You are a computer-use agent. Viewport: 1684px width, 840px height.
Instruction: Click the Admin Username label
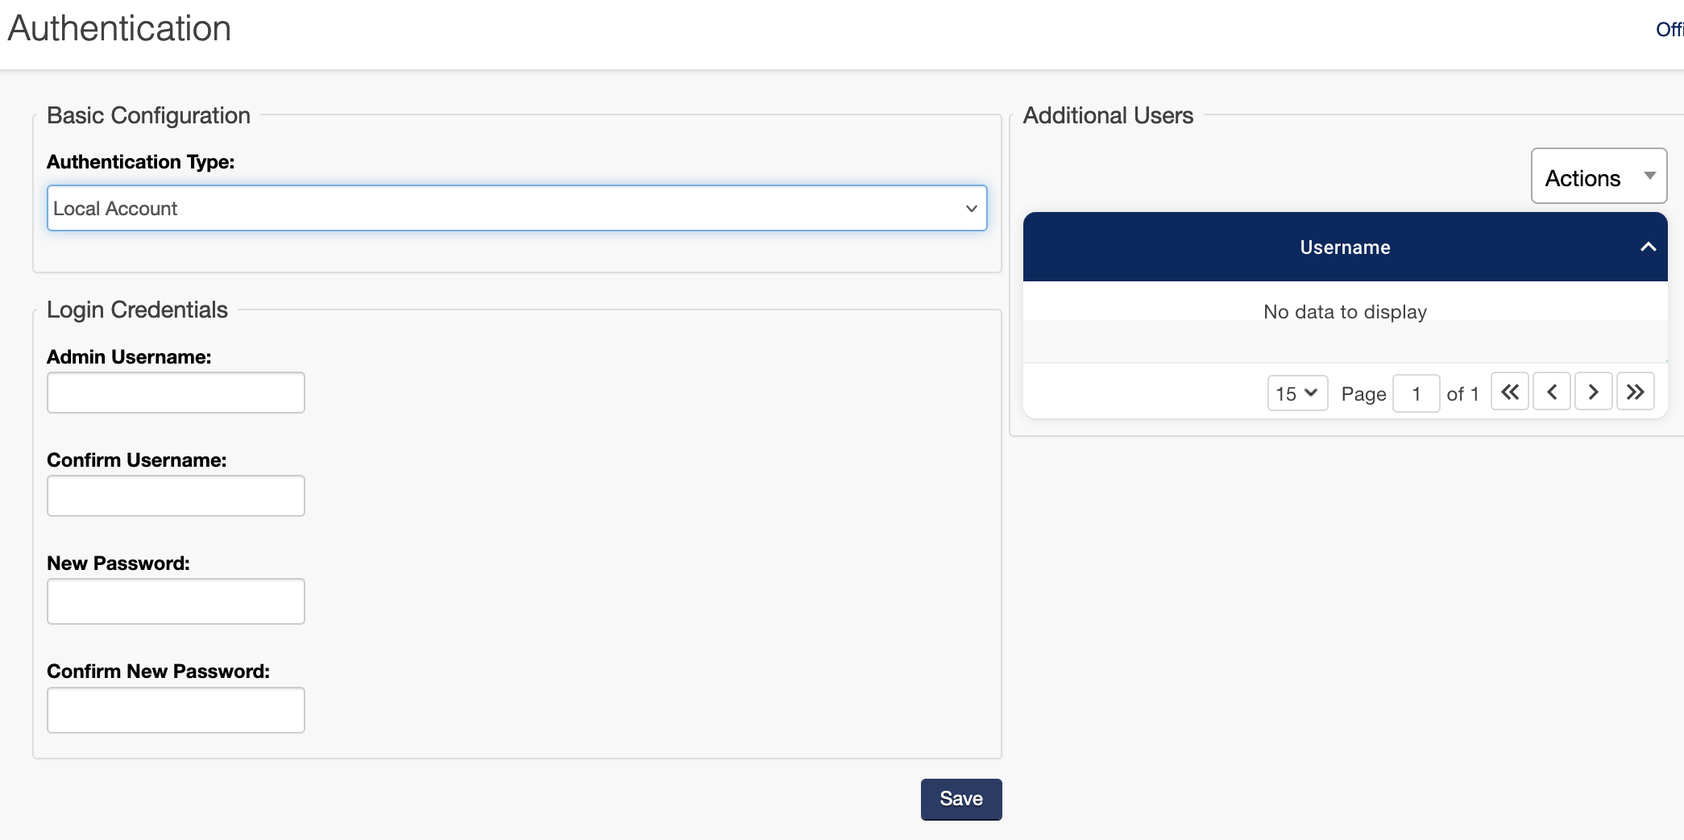[x=129, y=357]
